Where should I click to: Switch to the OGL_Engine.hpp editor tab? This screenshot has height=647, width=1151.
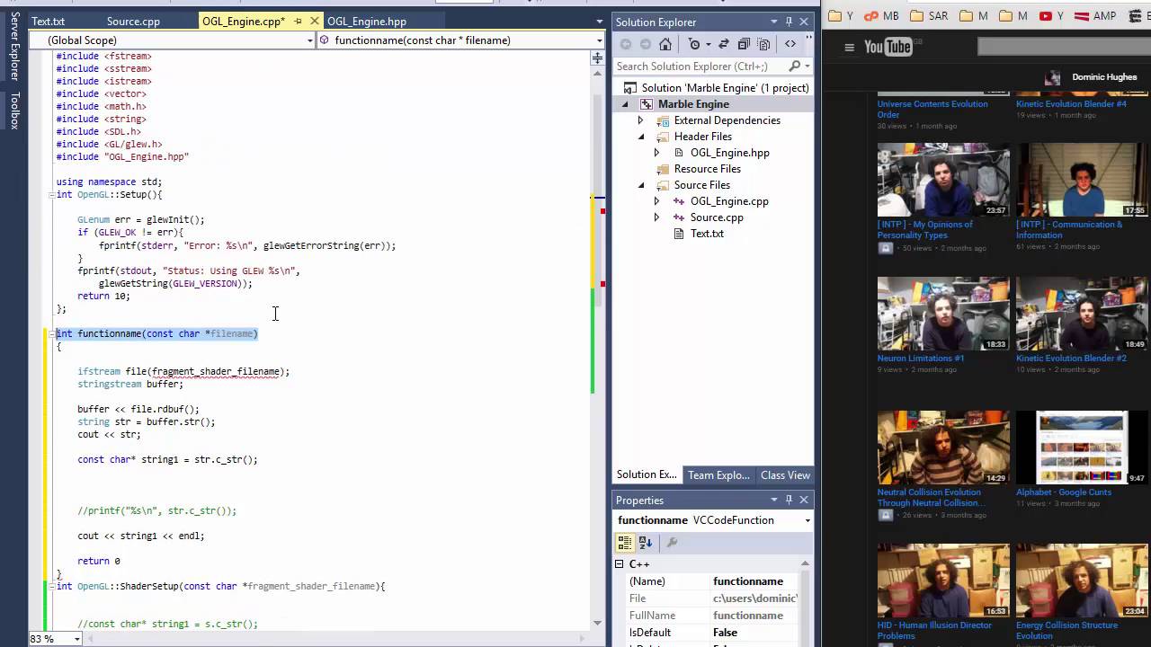click(367, 22)
